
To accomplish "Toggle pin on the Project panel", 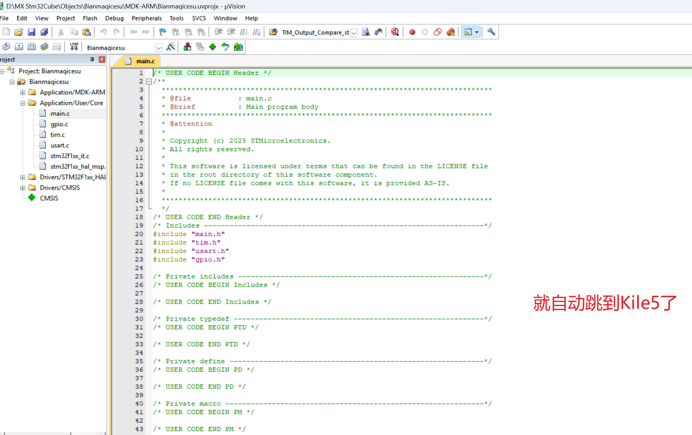I will click(92, 59).
